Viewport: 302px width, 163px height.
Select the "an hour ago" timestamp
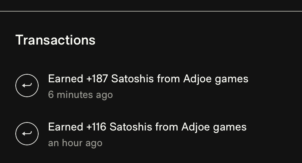pyautogui.click(x=75, y=143)
